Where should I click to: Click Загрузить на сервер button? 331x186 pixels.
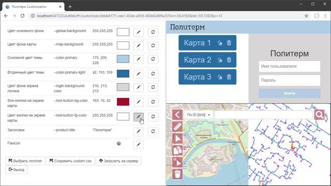[118, 161]
